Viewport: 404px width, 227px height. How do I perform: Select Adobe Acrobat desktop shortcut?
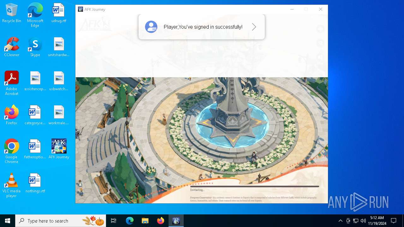12,83
